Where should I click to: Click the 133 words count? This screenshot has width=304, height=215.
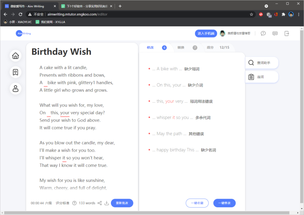click(x=87, y=203)
